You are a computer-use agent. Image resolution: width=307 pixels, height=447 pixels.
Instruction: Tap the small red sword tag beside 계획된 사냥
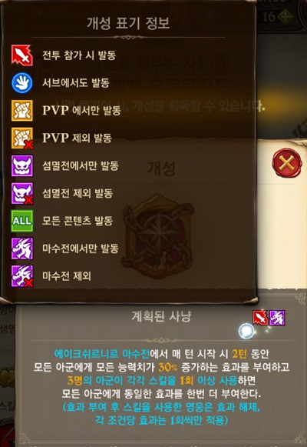click(x=260, y=318)
